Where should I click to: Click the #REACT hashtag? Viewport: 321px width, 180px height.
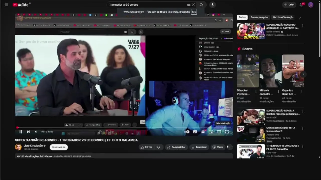(x=68, y=156)
